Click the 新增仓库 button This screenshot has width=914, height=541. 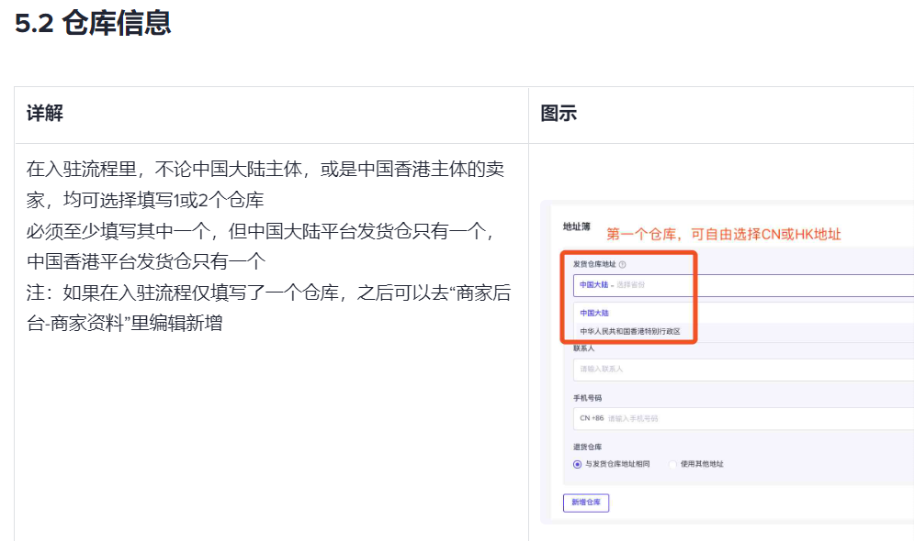[x=586, y=502]
